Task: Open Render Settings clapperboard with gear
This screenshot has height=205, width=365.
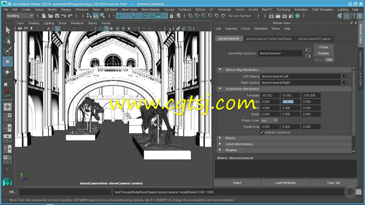Action: click(291, 16)
